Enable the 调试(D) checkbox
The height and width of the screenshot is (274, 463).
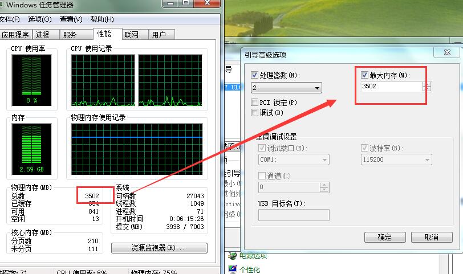click(x=254, y=112)
